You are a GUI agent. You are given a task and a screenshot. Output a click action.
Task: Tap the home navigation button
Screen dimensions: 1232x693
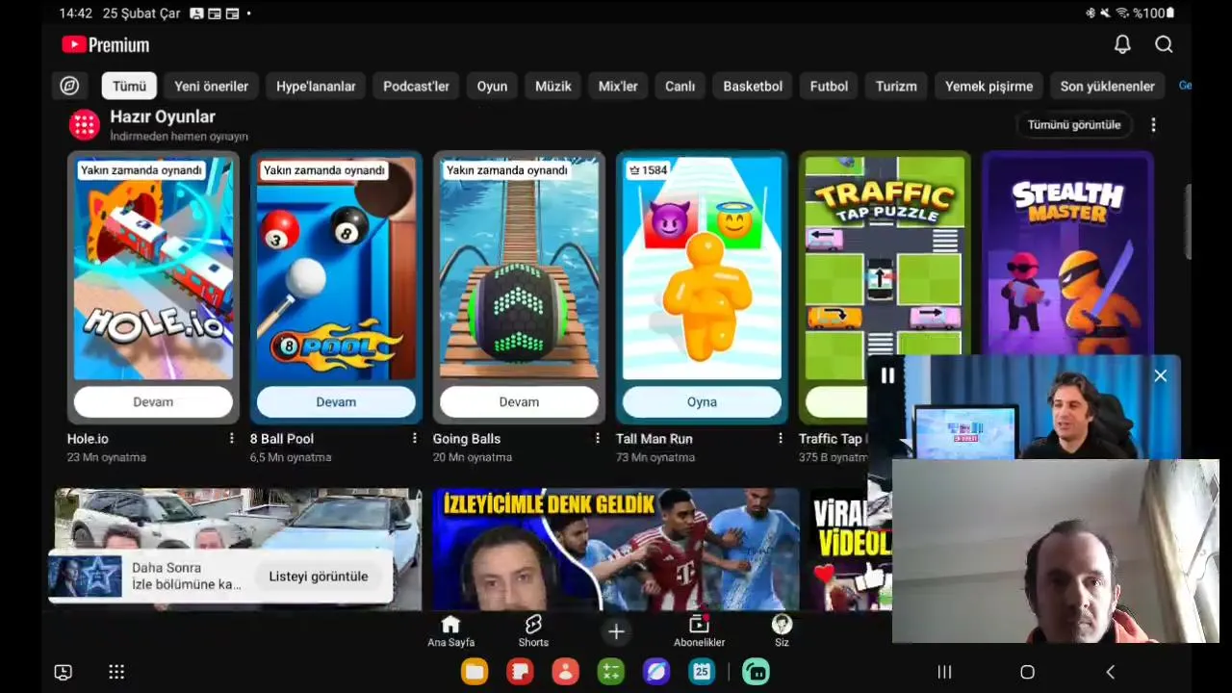(1027, 672)
